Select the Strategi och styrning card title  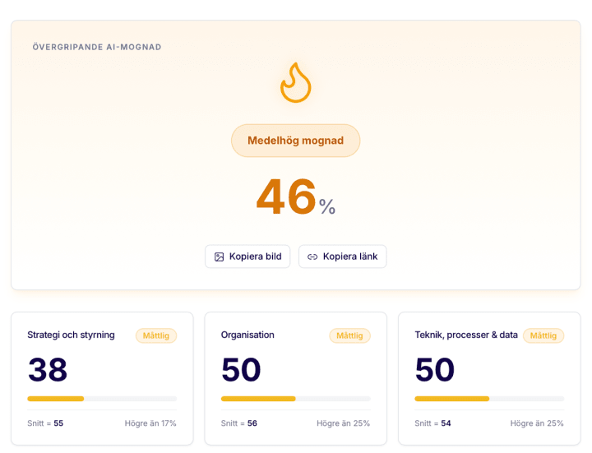[71, 335]
